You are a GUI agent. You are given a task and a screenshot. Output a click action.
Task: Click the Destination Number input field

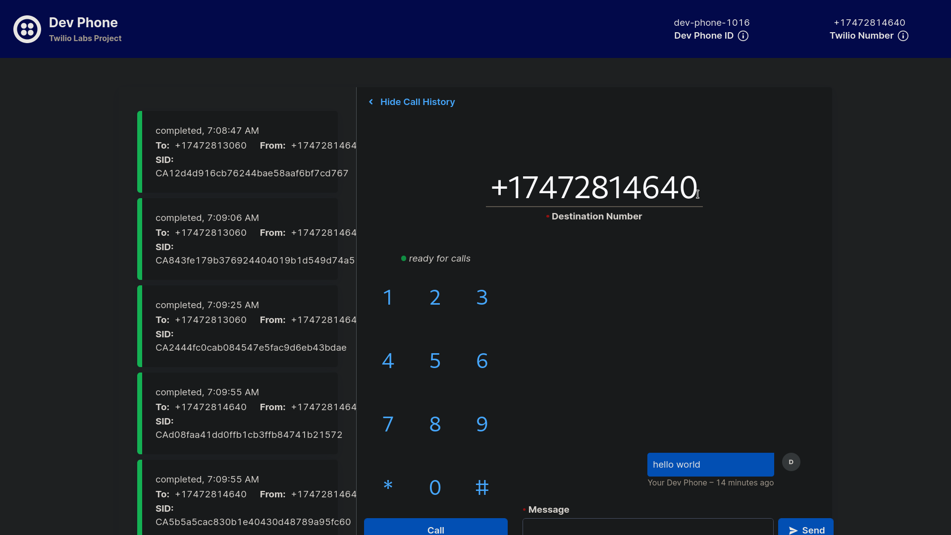tap(593, 188)
